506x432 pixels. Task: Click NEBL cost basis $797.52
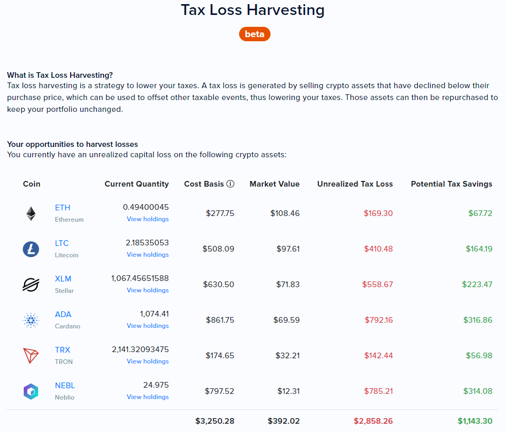[220, 391]
